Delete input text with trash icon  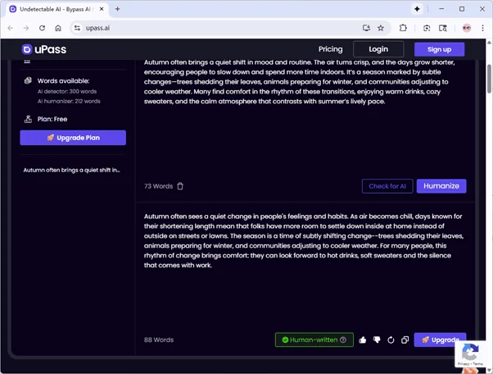[180, 186]
